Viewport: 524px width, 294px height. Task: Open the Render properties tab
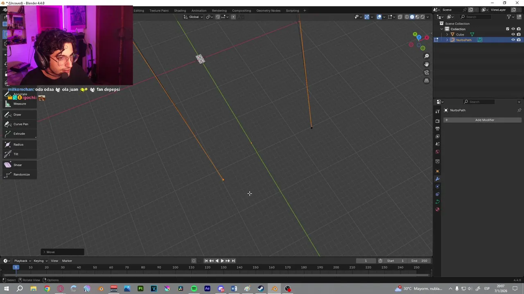[437, 121]
